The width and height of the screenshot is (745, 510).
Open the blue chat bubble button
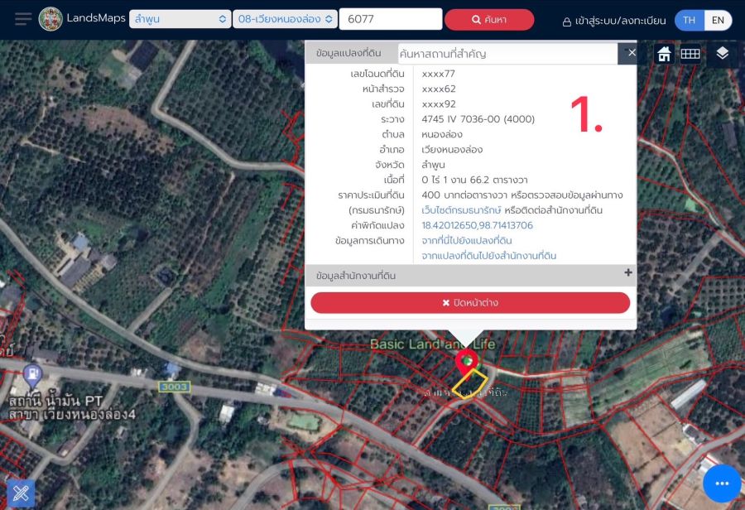pyautogui.click(x=721, y=484)
